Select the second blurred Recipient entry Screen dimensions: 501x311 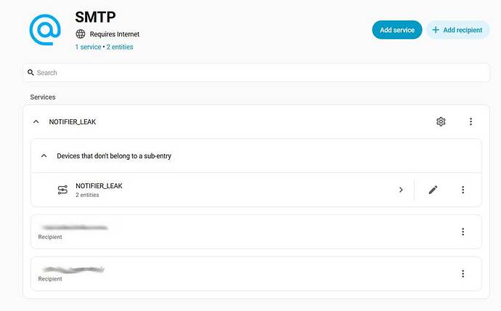(256, 274)
